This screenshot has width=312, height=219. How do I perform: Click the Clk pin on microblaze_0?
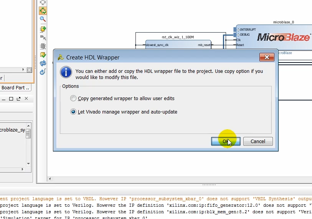tap(238, 40)
